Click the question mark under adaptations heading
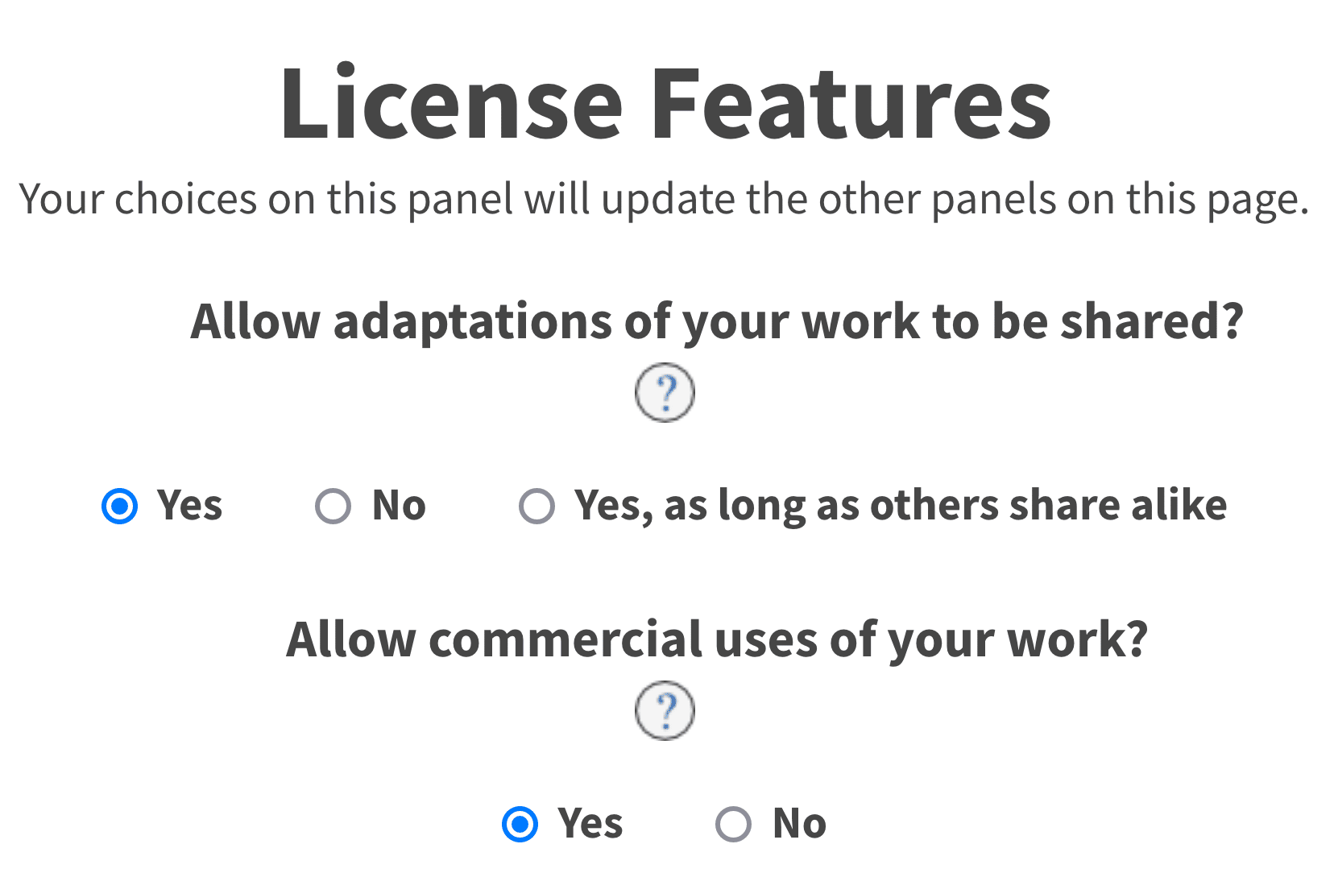Screen dimensions: 1334x873 click(x=665, y=393)
